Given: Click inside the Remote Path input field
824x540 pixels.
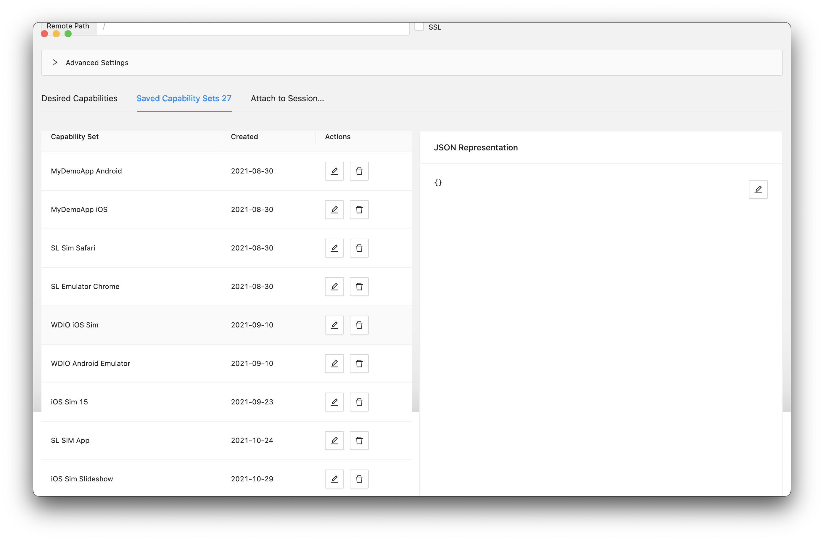Looking at the screenshot, I should coord(253,28).
